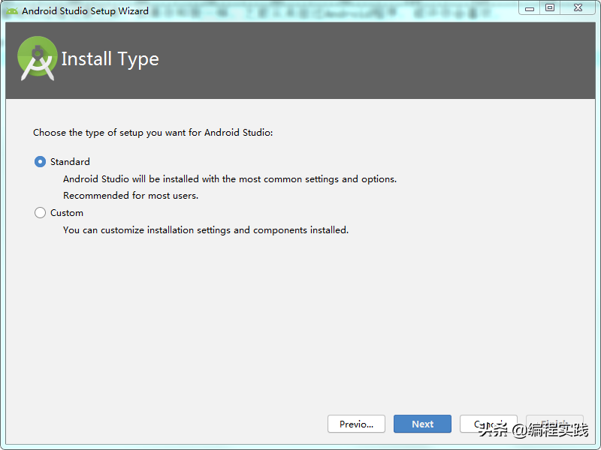Click the 'Standard' option label

tap(70, 162)
